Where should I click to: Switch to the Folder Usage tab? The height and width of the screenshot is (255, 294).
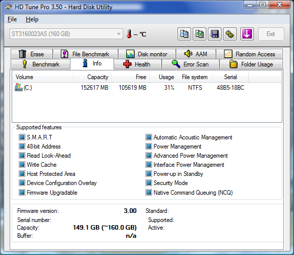pos(251,64)
